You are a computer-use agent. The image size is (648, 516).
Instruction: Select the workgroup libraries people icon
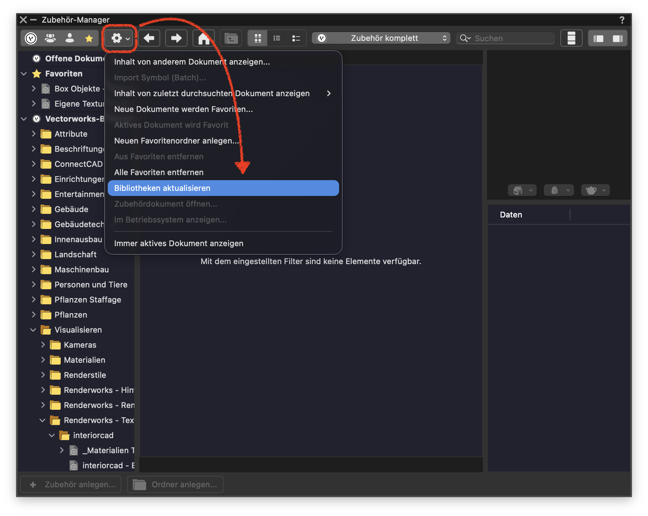click(50, 38)
